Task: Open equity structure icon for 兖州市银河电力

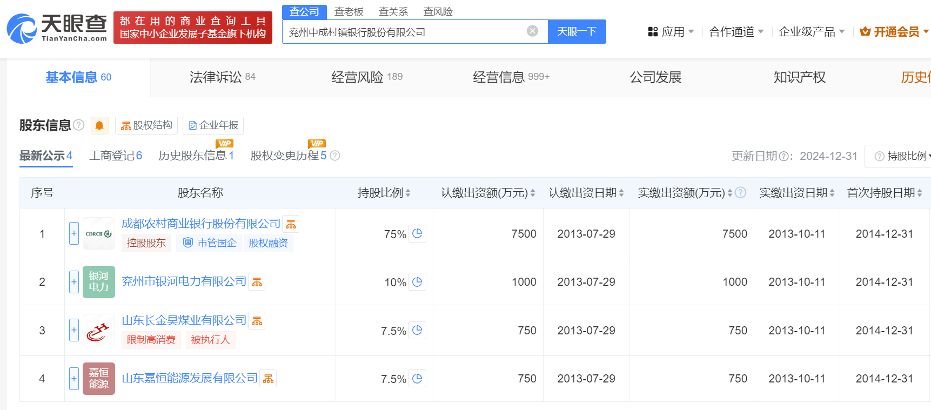Action: 257,282
